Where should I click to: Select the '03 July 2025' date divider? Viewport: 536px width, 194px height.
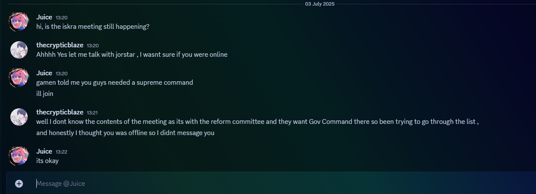[x=320, y=4]
